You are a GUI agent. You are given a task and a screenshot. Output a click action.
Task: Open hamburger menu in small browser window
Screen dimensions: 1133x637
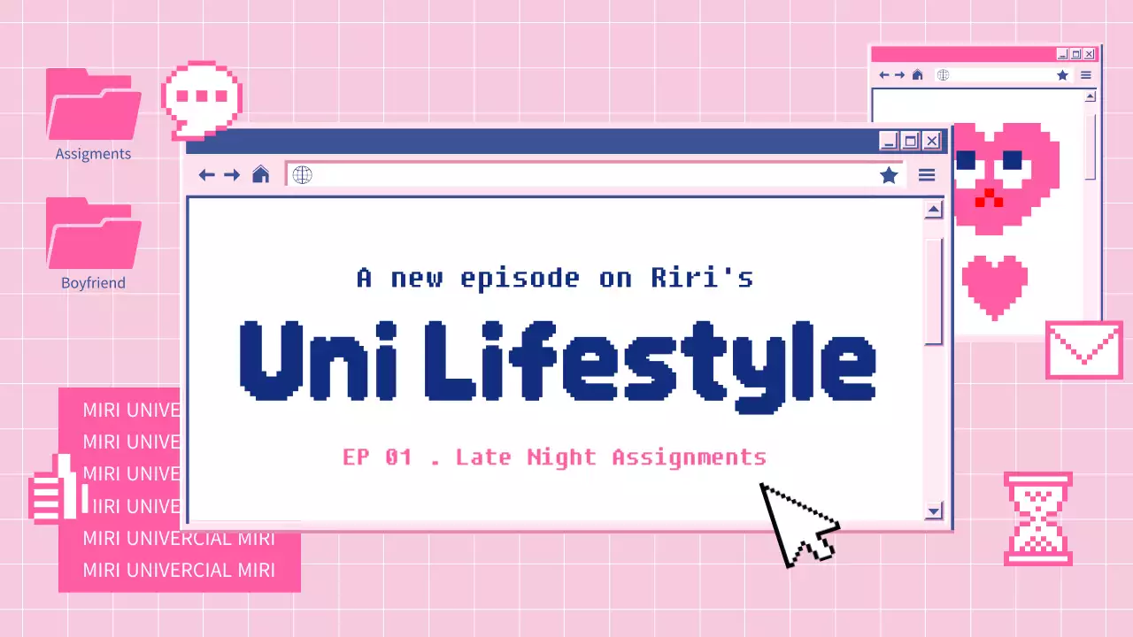[1086, 75]
